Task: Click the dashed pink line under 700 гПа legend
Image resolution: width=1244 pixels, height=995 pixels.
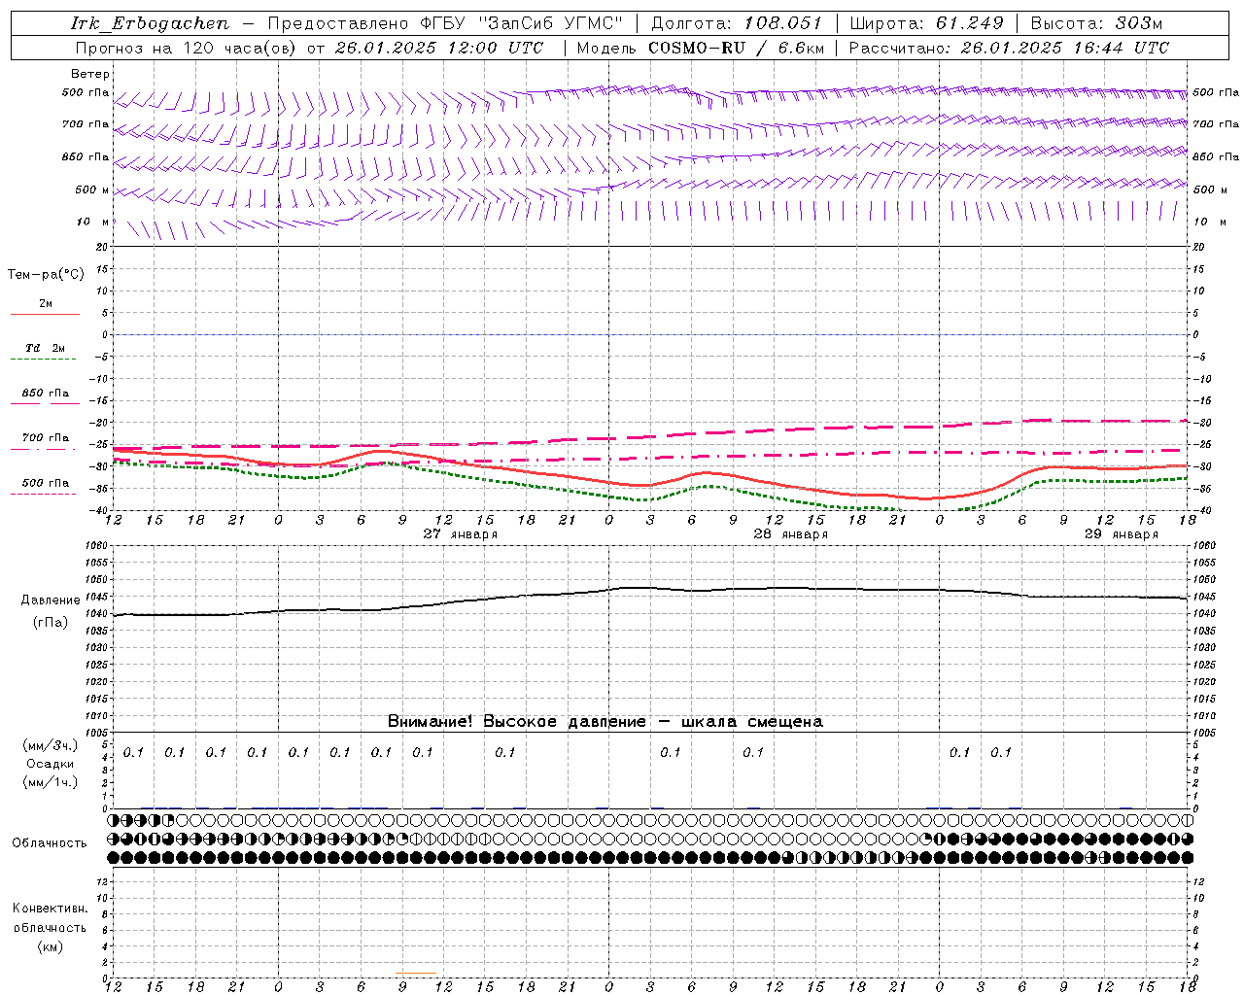Action: pos(43,450)
